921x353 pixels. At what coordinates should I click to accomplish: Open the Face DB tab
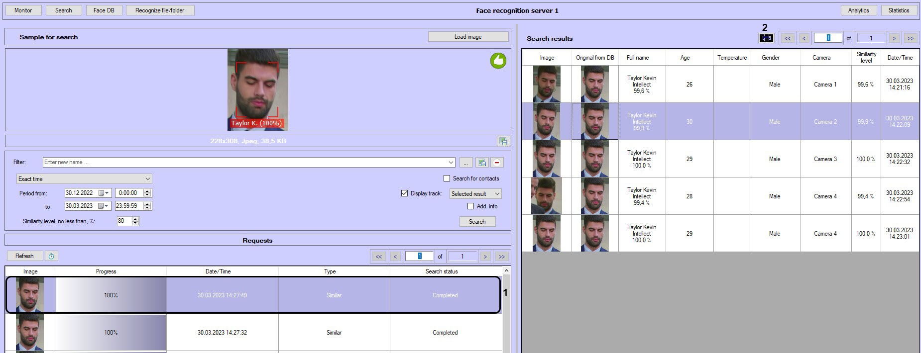point(104,10)
